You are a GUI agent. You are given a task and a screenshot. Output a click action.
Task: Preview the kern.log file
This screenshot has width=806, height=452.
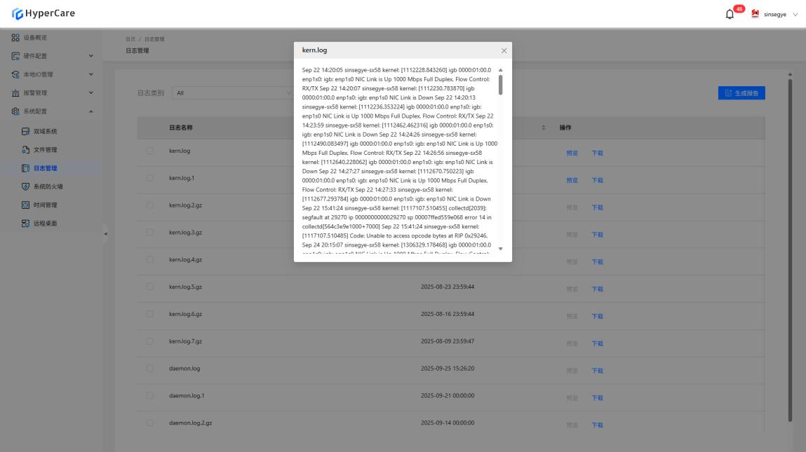click(x=572, y=153)
